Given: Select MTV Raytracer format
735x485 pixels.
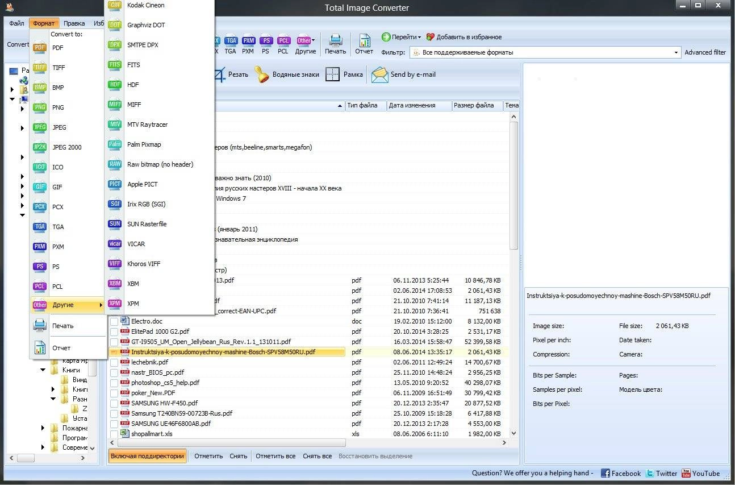Looking at the screenshot, I should (160, 125).
